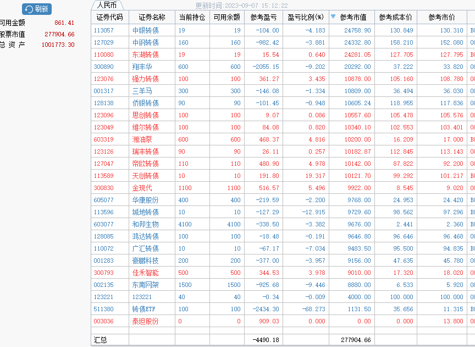475x347 pixels.
Task: Click the 总资产 value 1001773.30
Action: (x=58, y=45)
